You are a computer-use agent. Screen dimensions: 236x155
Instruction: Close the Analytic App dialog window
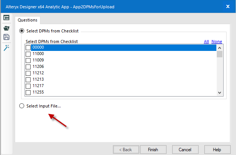tap(227, 6)
